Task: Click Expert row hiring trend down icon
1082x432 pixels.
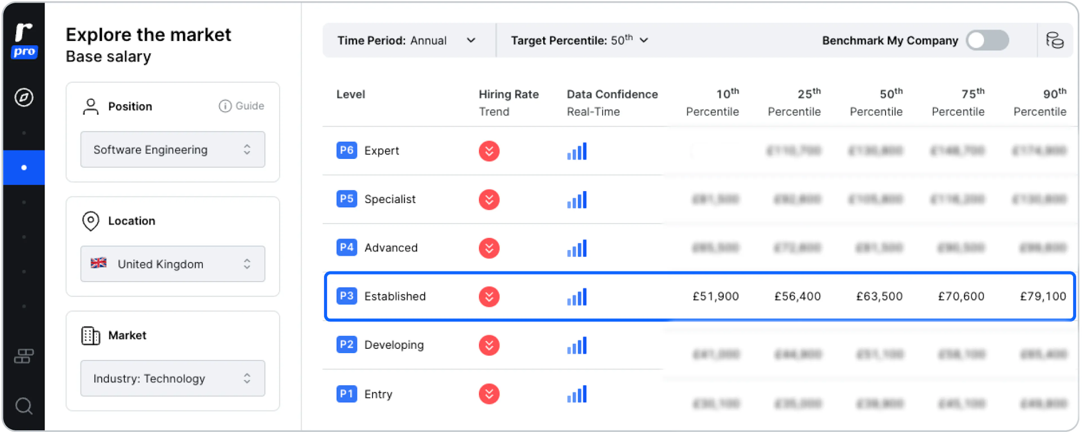Action: coord(489,151)
